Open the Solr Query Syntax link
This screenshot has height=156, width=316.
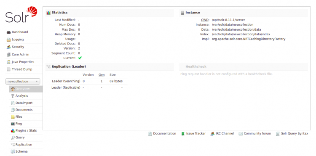click(295, 133)
